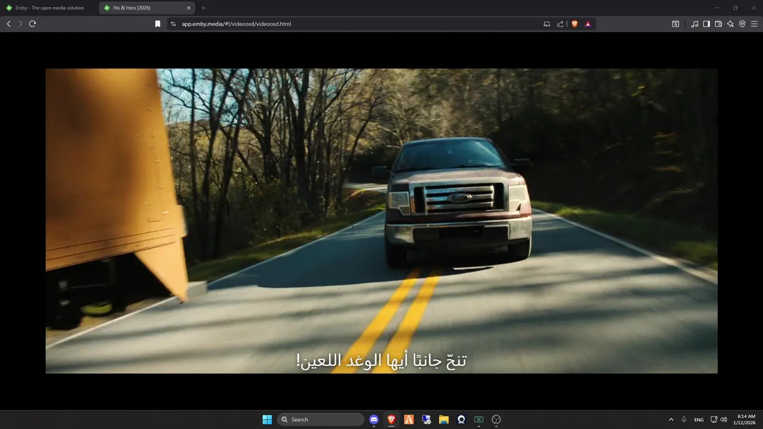Screen dimensions: 763x429
Task: Open the Windows Start menu
Action: [x=267, y=419]
